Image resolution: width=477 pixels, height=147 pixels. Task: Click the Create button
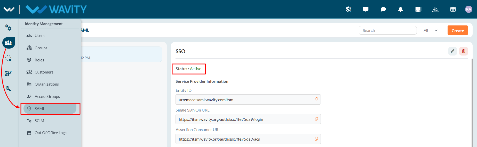(x=458, y=30)
